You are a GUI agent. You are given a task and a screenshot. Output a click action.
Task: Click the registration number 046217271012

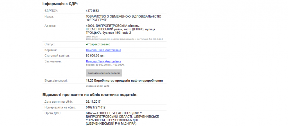point(96,107)
